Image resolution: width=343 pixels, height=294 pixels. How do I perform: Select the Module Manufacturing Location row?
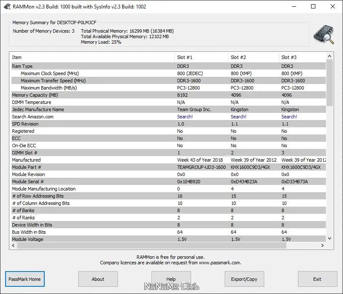coord(169,189)
